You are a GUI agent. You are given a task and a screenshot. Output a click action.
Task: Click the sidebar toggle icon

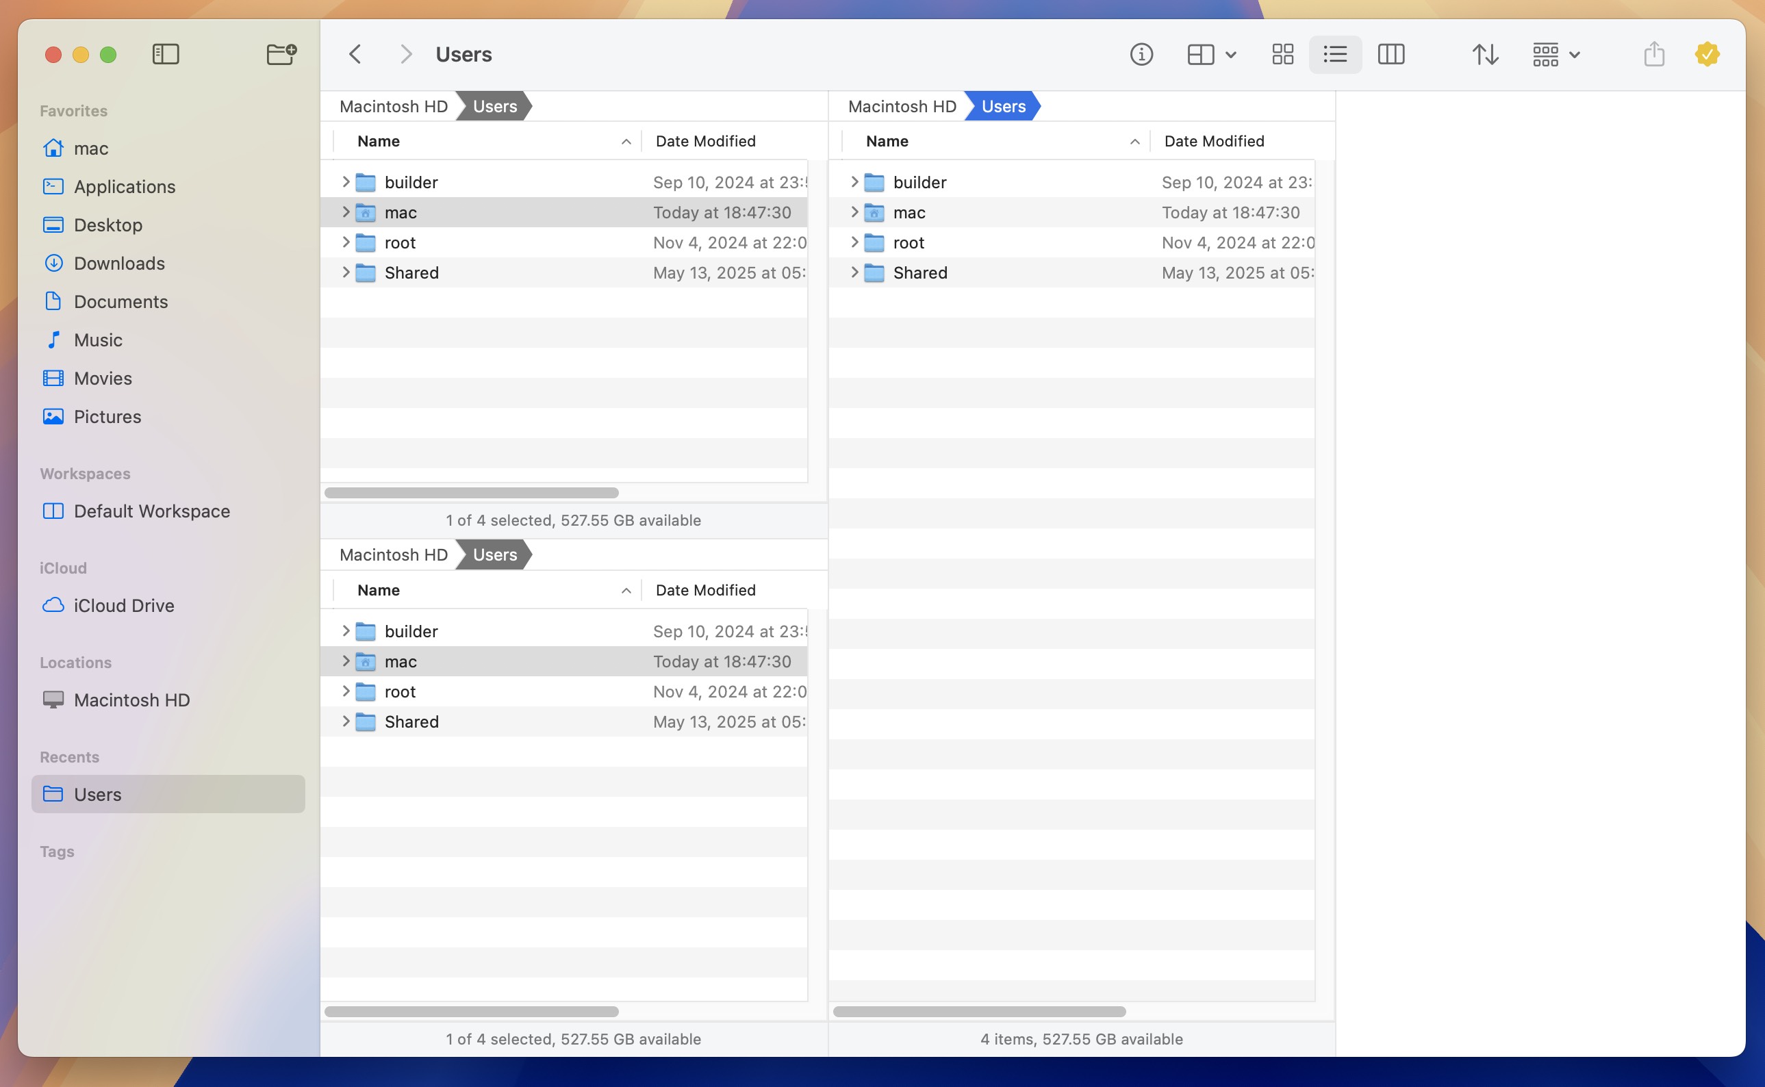tap(166, 54)
